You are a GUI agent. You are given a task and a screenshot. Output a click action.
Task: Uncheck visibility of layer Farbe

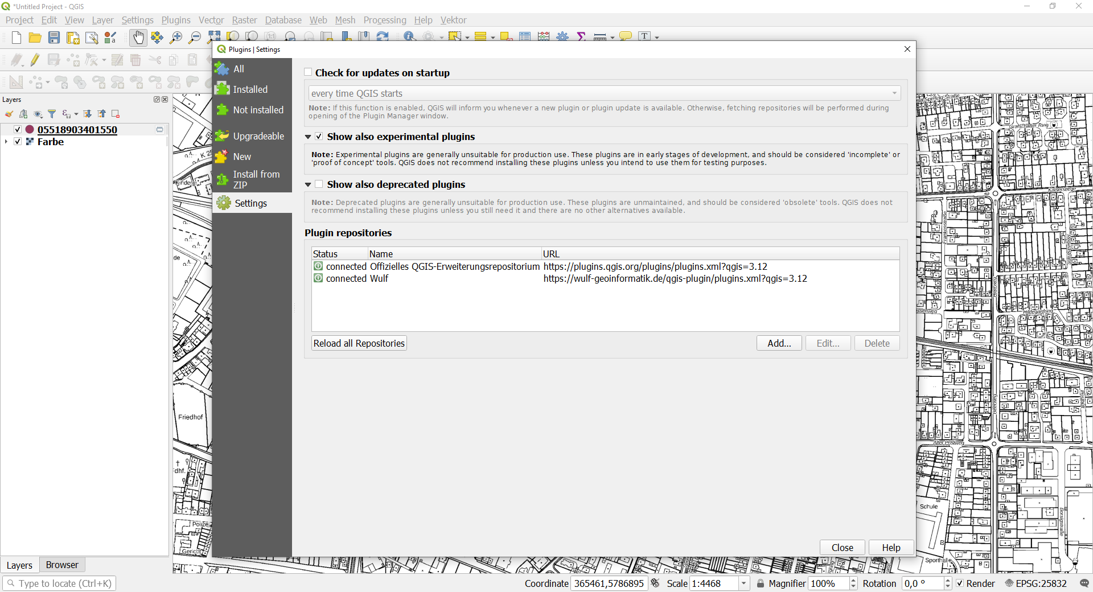[18, 142]
